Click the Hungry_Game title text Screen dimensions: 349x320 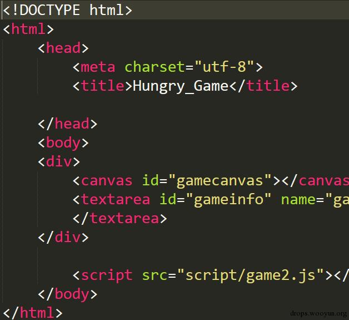point(181,86)
